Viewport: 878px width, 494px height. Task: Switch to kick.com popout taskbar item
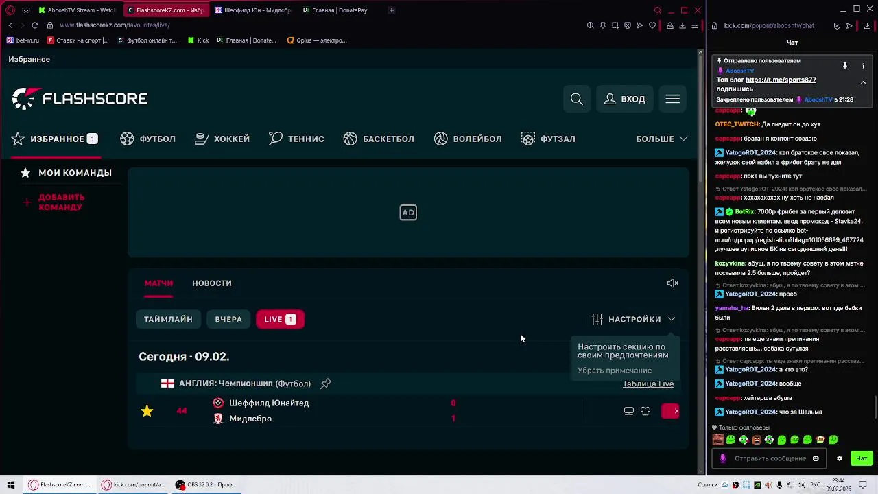(x=134, y=484)
